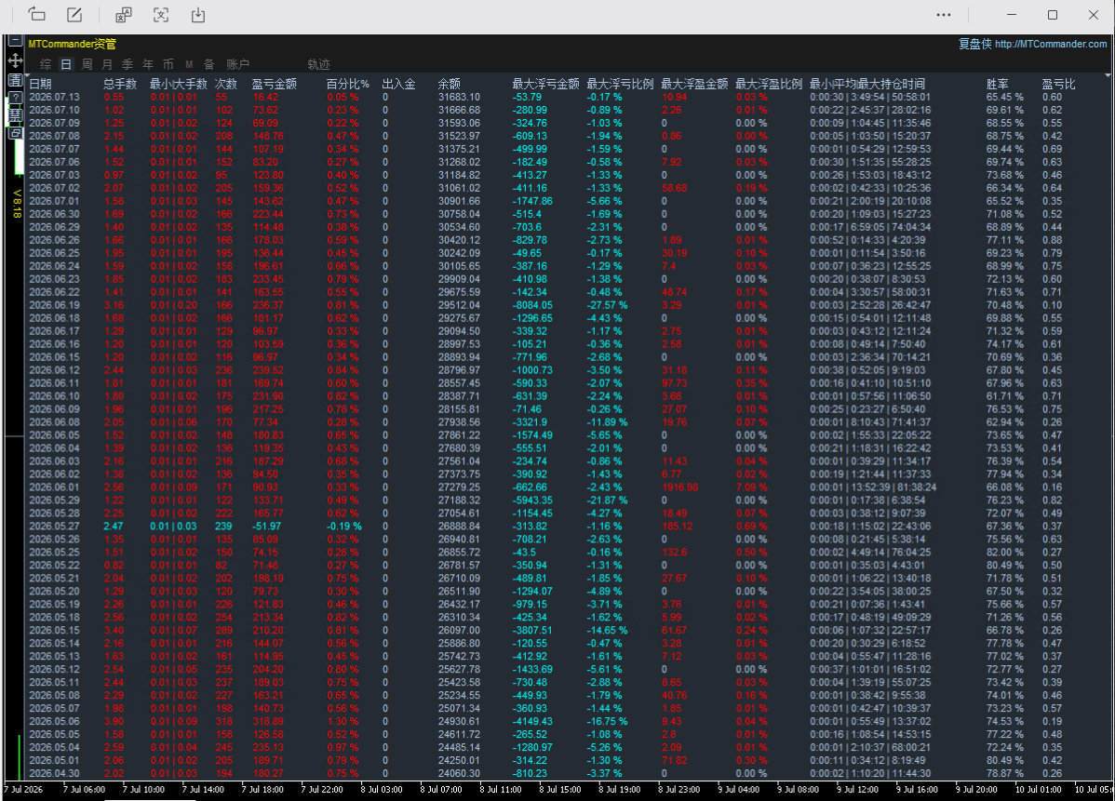This screenshot has width=1115, height=801.
Task: Click the four-arrow move icon in sidebar
Action: coord(15,60)
